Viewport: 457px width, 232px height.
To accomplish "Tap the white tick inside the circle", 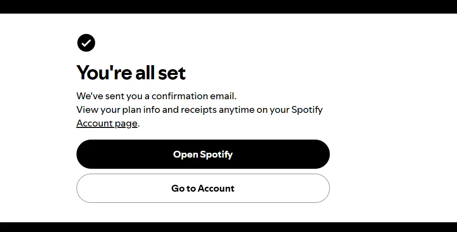I will [x=86, y=43].
